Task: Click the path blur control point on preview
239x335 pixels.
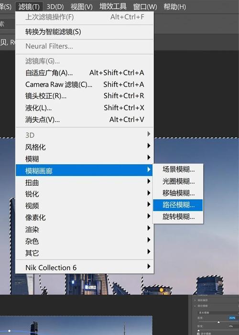Action: (10, 331)
